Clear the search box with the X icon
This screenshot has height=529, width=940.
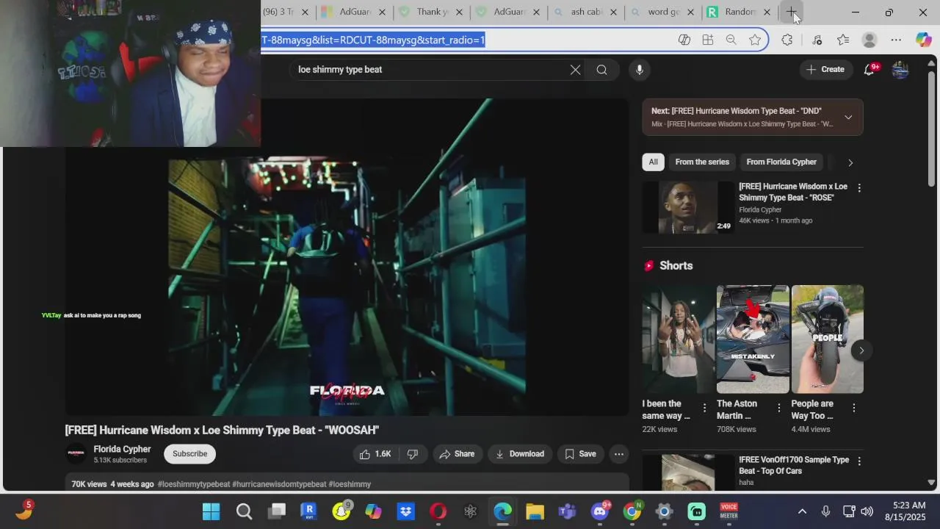[575, 70]
